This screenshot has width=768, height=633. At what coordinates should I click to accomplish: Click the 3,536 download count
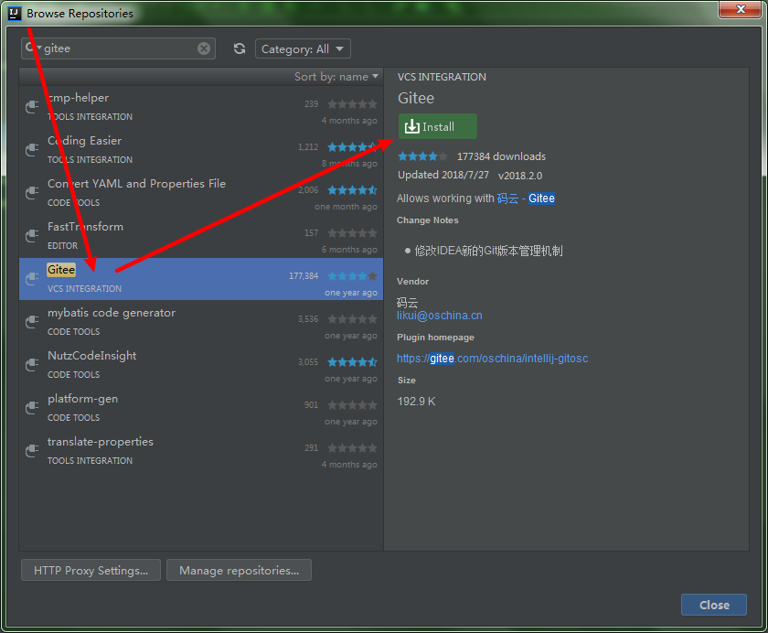point(308,319)
